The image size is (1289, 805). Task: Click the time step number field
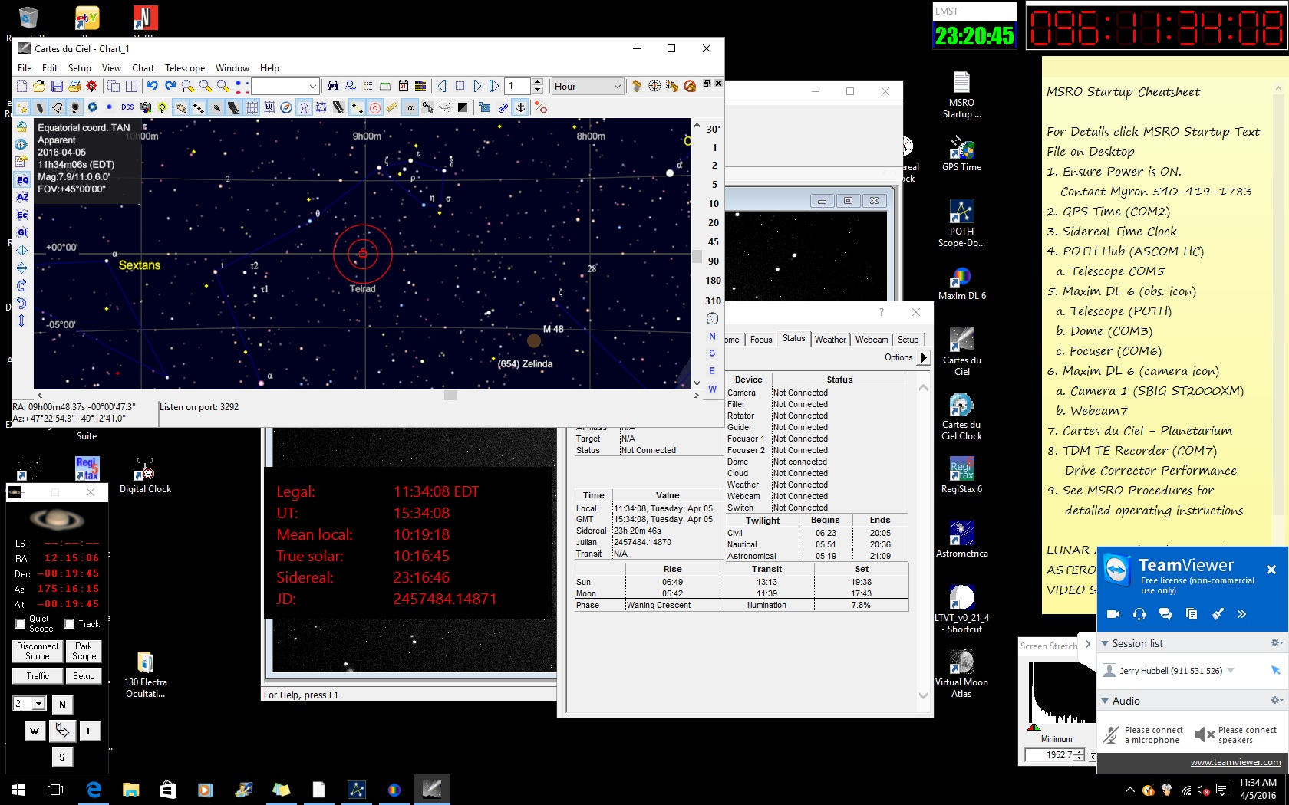click(x=517, y=86)
